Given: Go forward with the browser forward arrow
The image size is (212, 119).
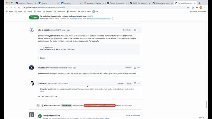Looking at the screenshot, I should point(11,8).
